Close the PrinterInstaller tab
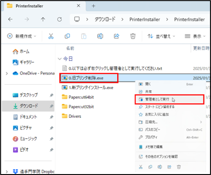Viewport: 211px width, 175px height. tap(78, 6)
